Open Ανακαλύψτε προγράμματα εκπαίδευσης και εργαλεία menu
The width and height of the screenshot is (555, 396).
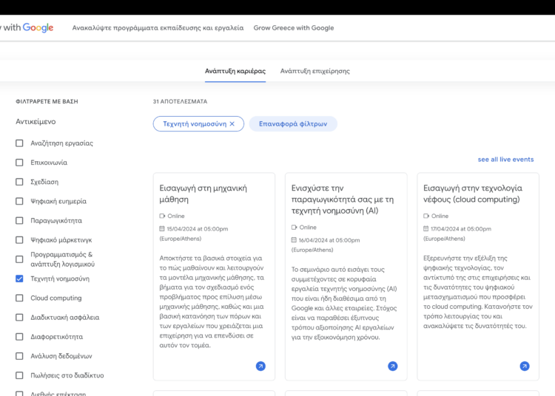(158, 28)
